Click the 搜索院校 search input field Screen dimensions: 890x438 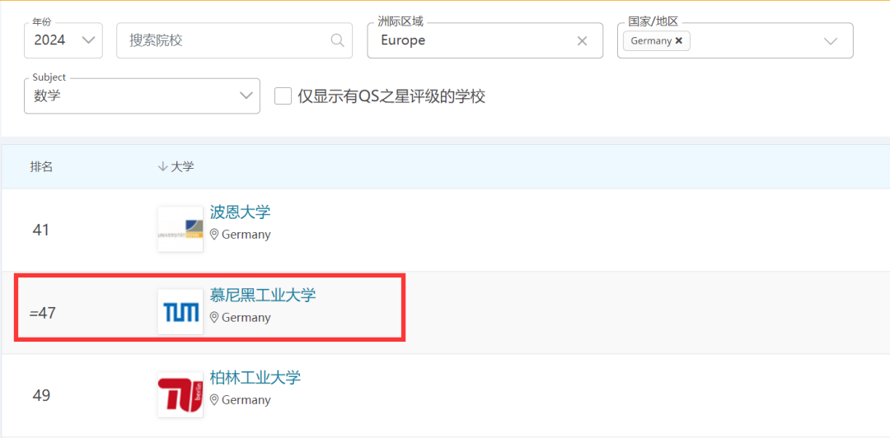[x=234, y=40]
